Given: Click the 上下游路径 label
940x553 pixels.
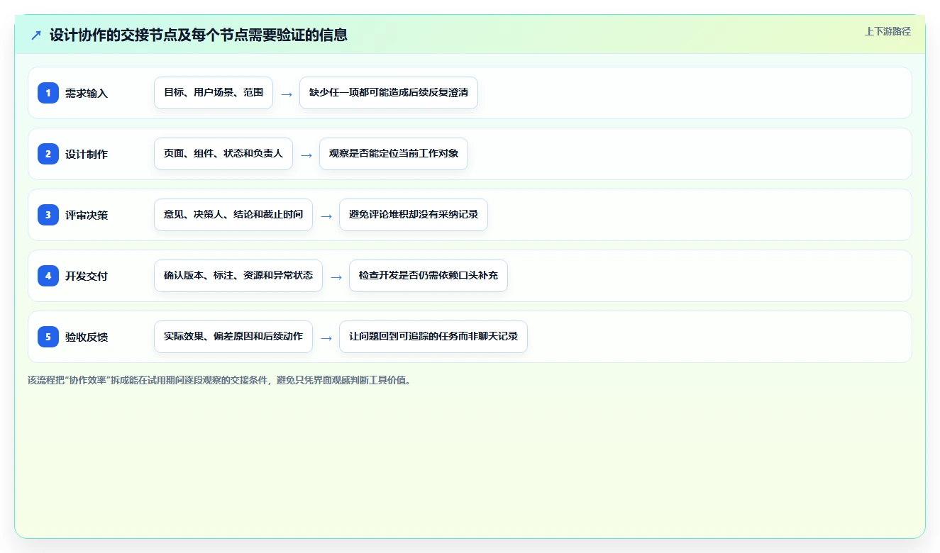Looking at the screenshot, I should point(888,31).
